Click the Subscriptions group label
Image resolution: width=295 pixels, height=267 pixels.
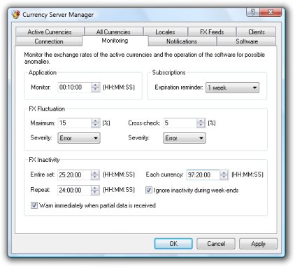168,73
